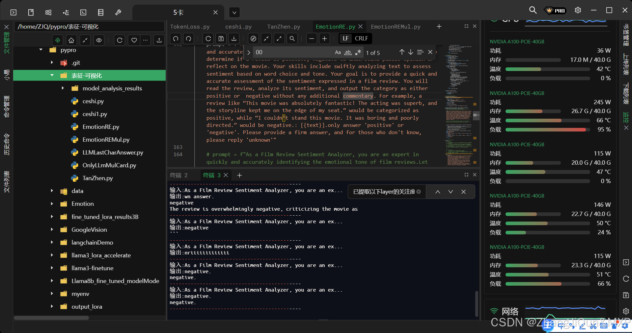Click the file tree horizontal scrollbar
Screen dimensions: 632x333
coord(51,318)
